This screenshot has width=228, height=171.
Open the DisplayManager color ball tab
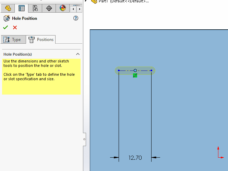[63, 8]
